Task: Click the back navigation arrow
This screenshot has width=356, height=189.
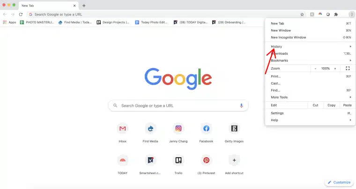Action: [x=5, y=14]
